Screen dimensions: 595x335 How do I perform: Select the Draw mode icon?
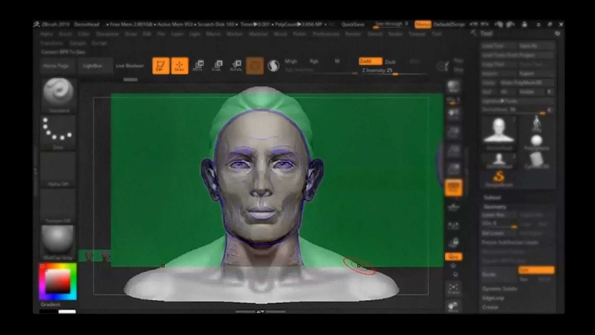(x=180, y=66)
